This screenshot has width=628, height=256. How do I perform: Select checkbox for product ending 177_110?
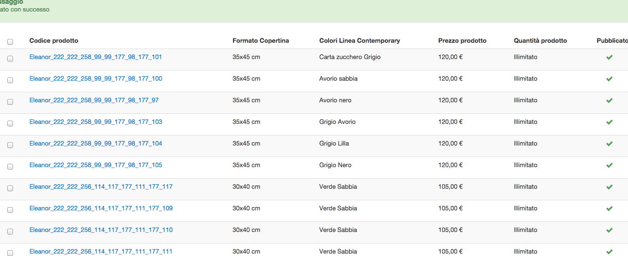point(10,232)
